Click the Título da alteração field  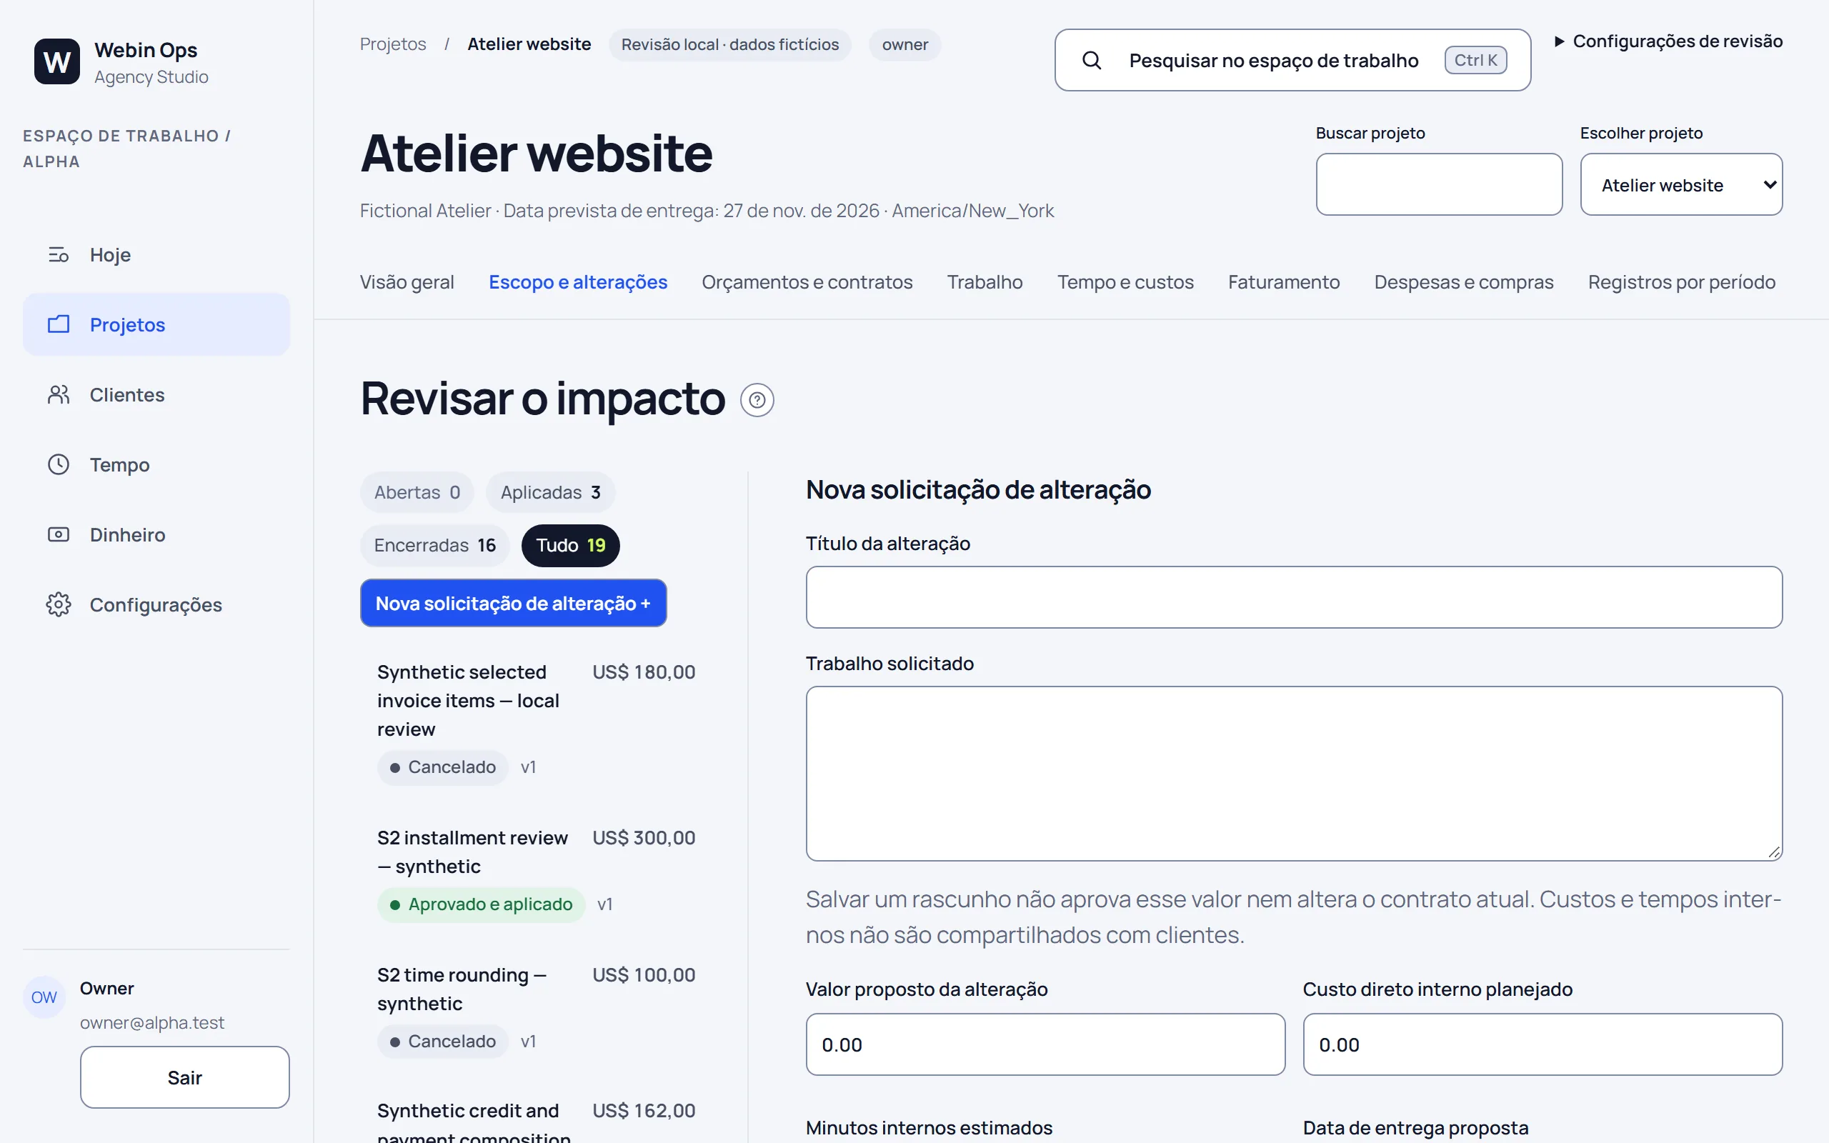1293,597
